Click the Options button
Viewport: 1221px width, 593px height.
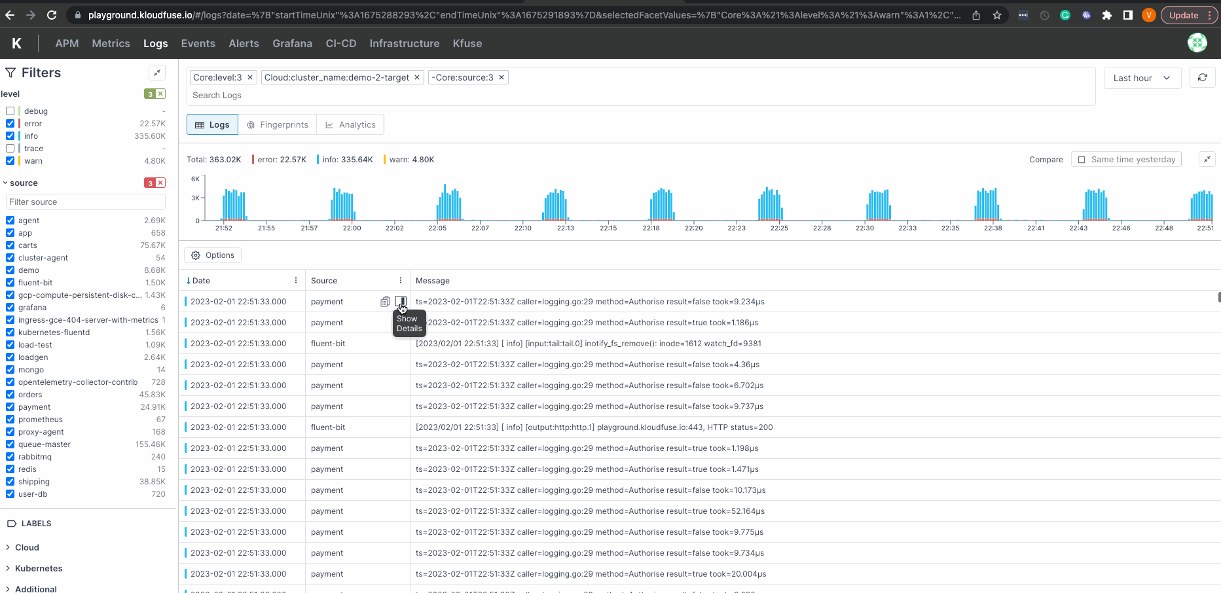point(213,255)
